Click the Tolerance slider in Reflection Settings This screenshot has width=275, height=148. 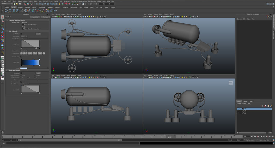[37, 80]
